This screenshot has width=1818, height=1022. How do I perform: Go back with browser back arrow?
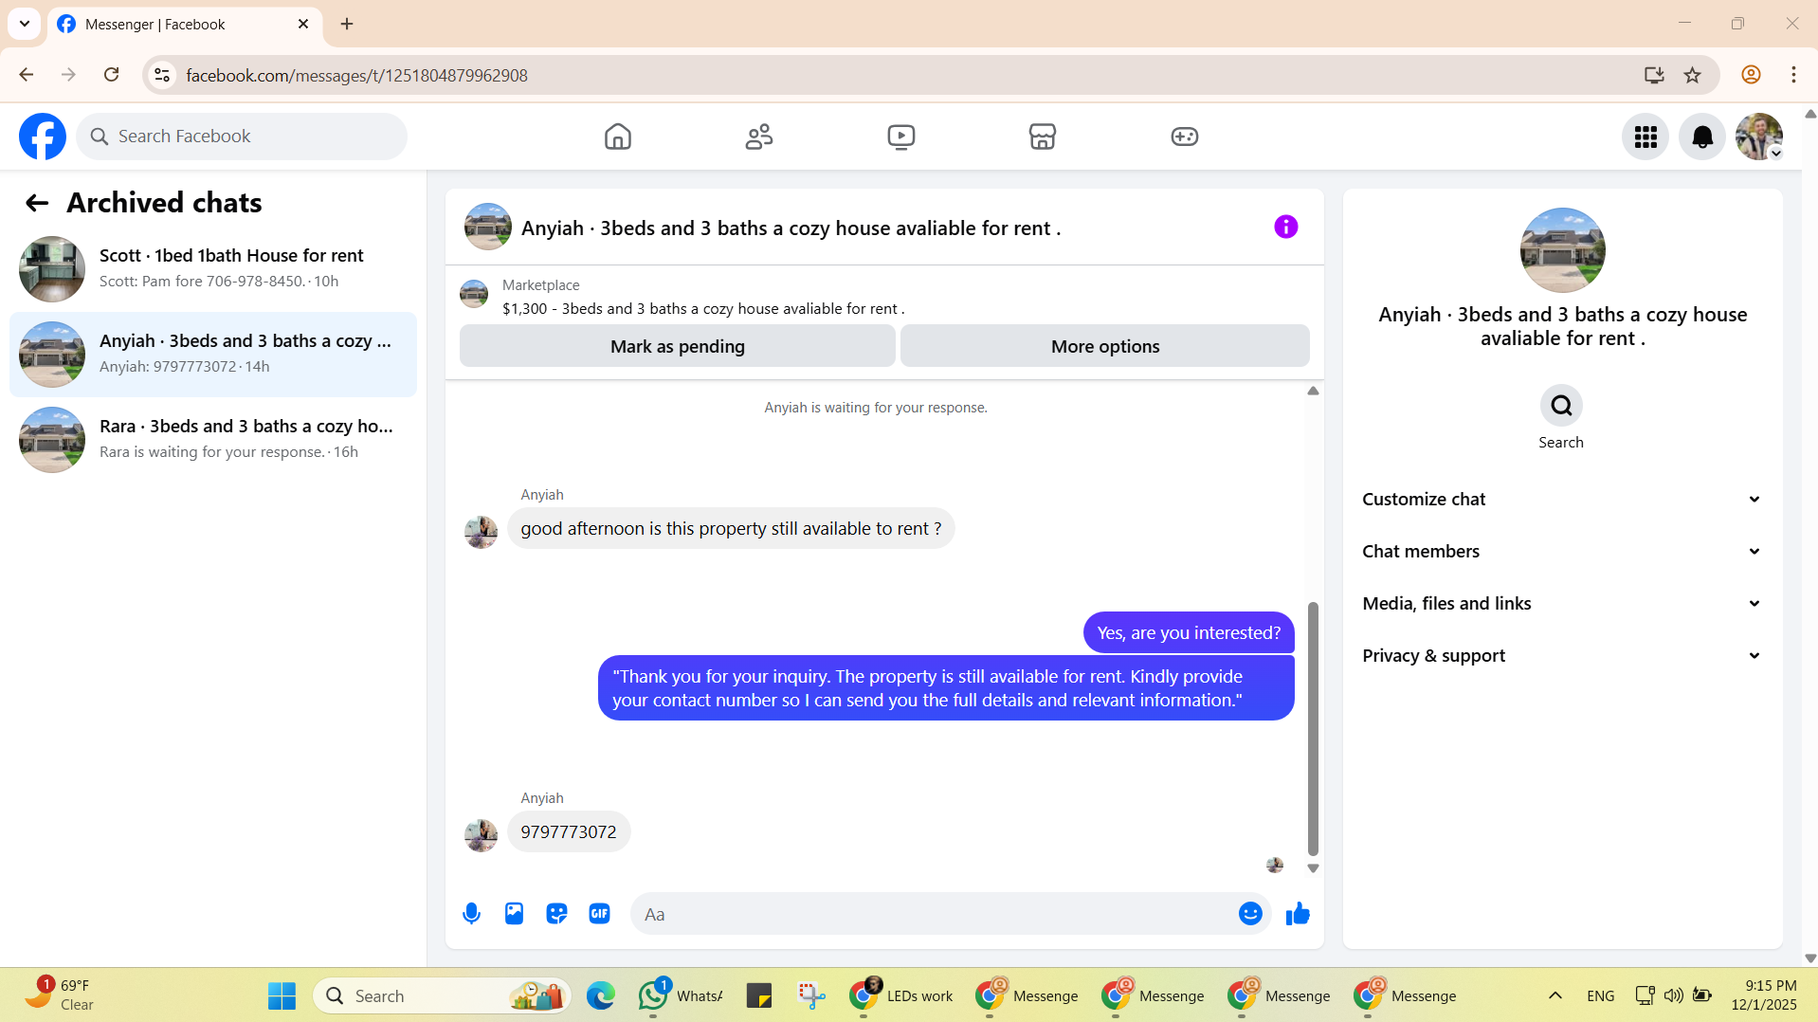pyautogui.click(x=27, y=75)
